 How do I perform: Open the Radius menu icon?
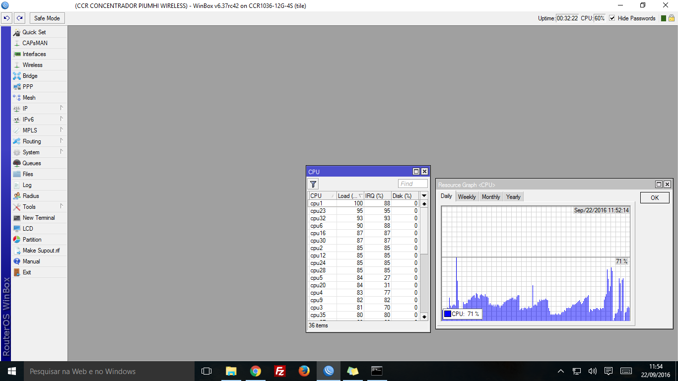pyautogui.click(x=17, y=196)
